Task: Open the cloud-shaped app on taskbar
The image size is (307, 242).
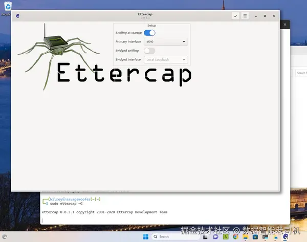Action: (x=276, y=237)
